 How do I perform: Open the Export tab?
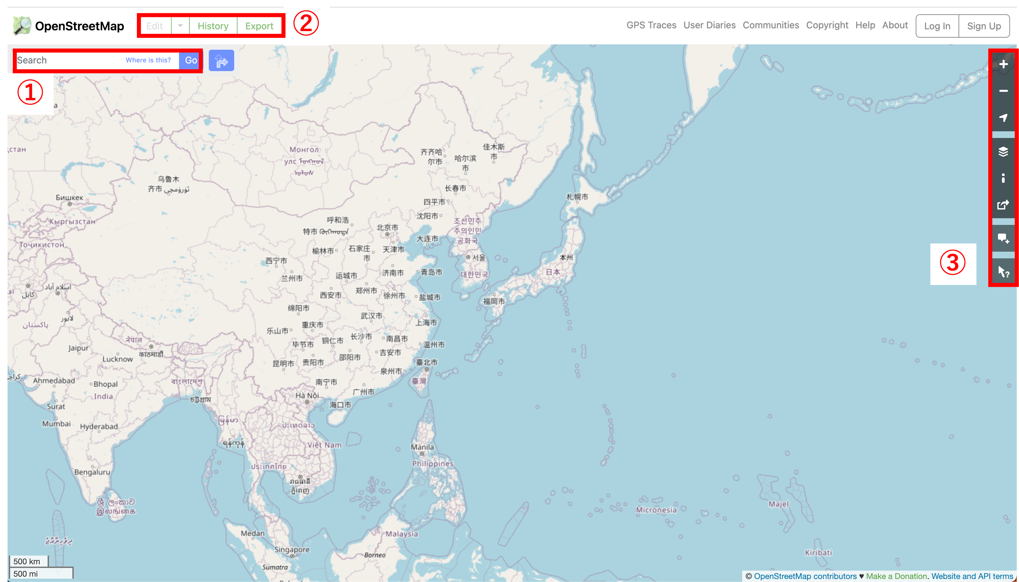coord(259,26)
